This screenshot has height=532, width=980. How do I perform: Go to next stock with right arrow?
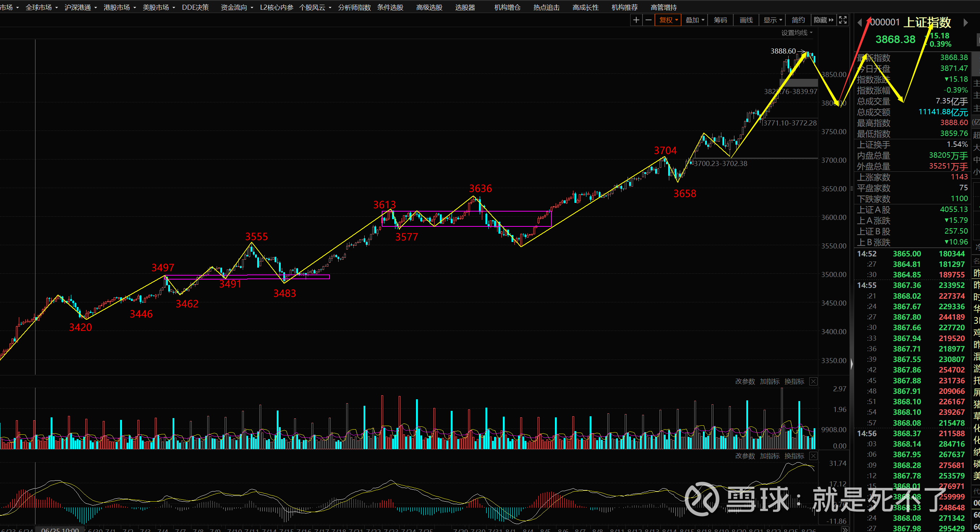[966, 23]
